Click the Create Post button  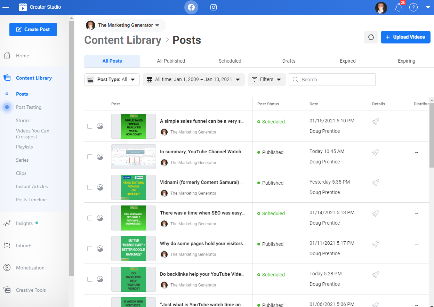[33, 30]
